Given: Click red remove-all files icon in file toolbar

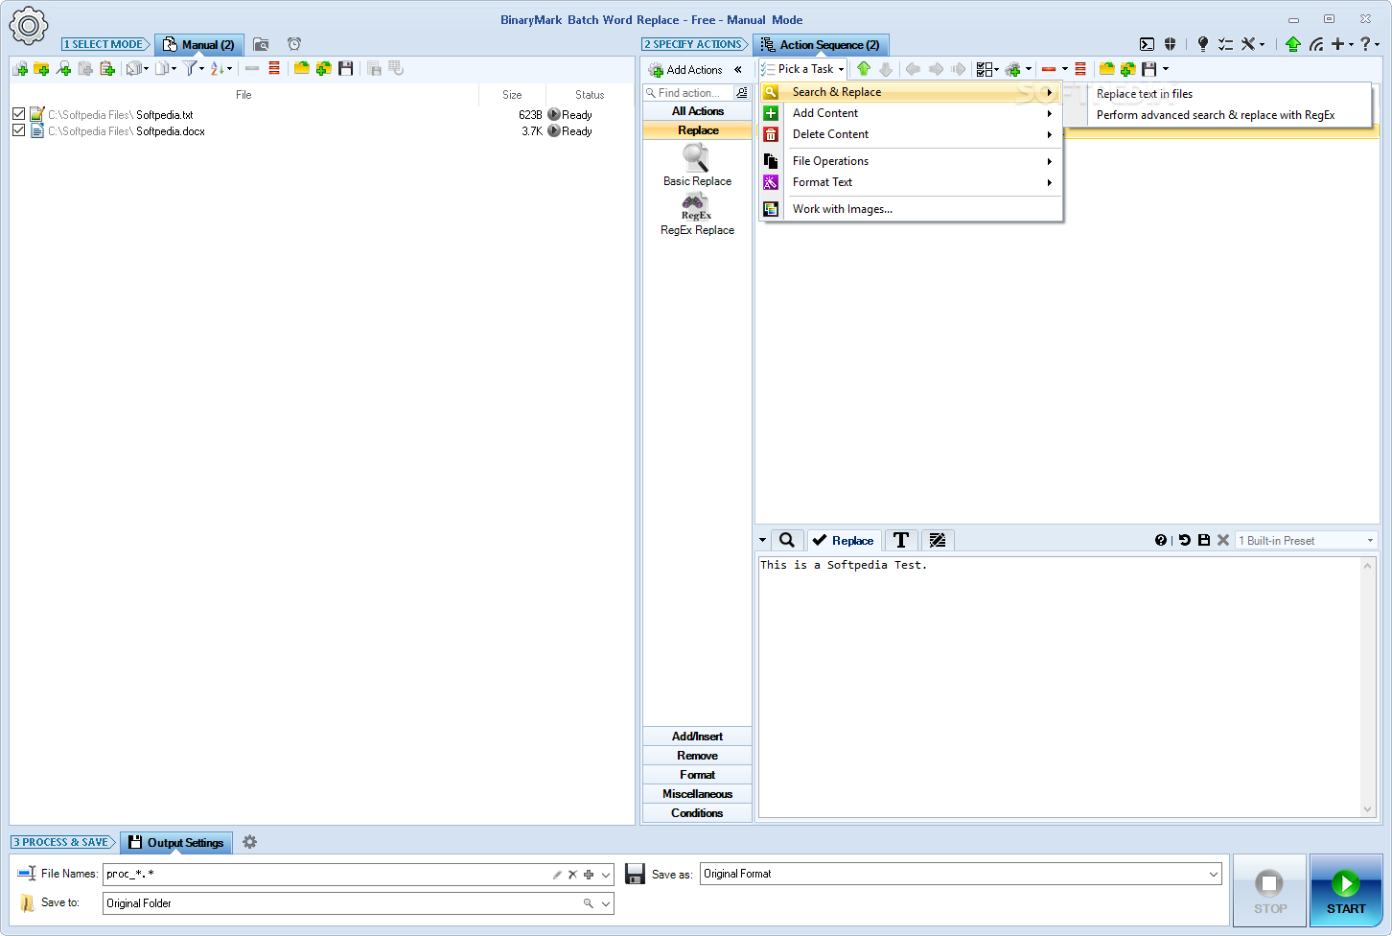Looking at the screenshot, I should (x=274, y=68).
